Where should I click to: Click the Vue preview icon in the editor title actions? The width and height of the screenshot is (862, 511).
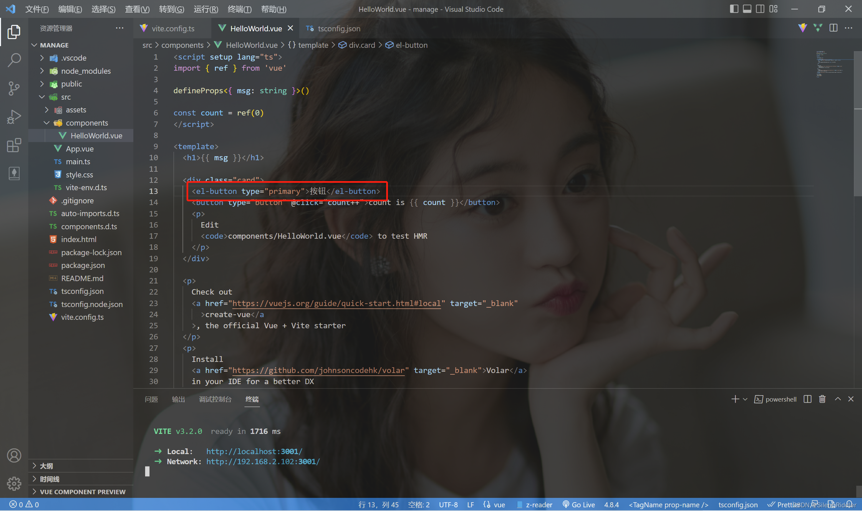point(818,28)
